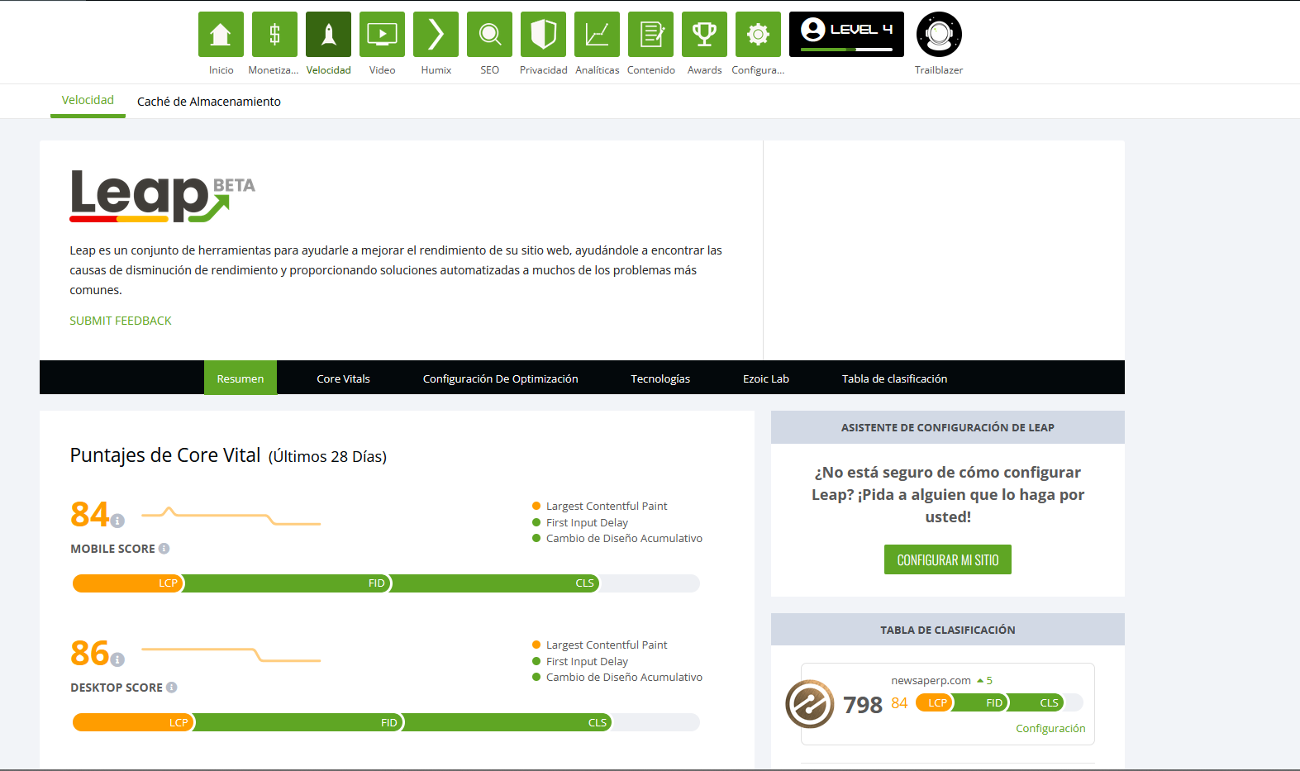Go to Configuración De Optimización tab

tap(500, 378)
